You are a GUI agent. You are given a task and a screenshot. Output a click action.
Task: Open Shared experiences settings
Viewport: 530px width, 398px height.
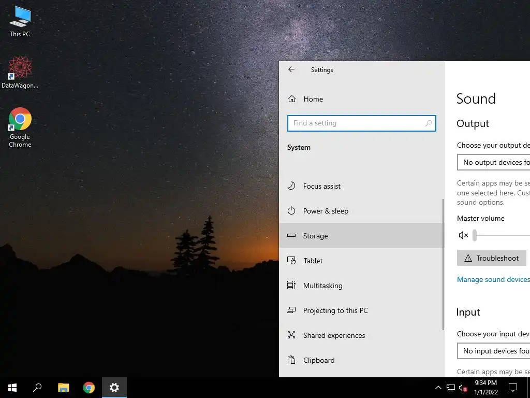361,335
